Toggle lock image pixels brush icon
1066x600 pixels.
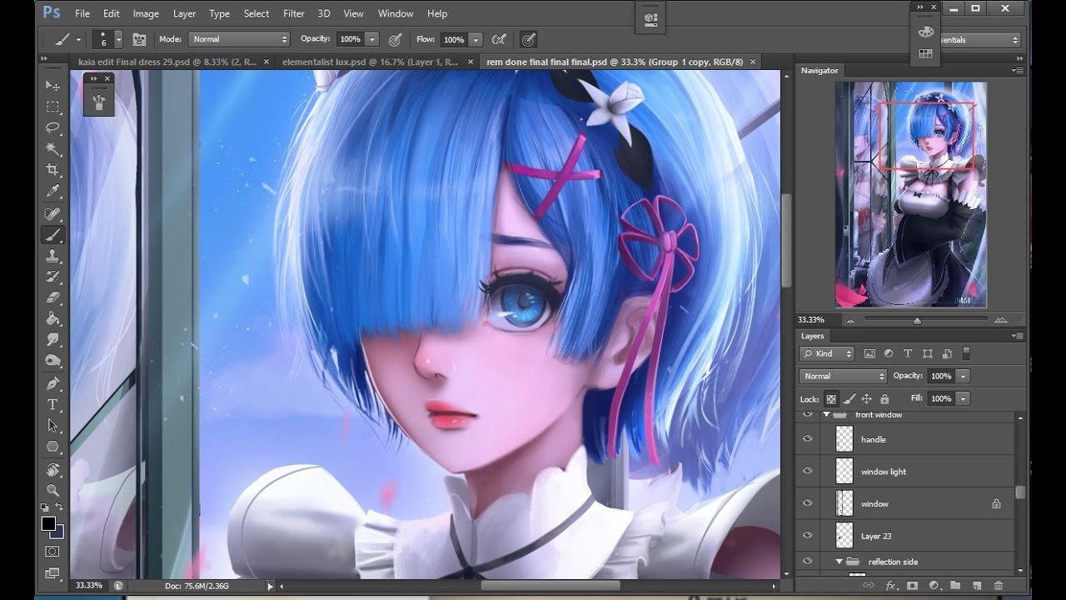tap(850, 399)
